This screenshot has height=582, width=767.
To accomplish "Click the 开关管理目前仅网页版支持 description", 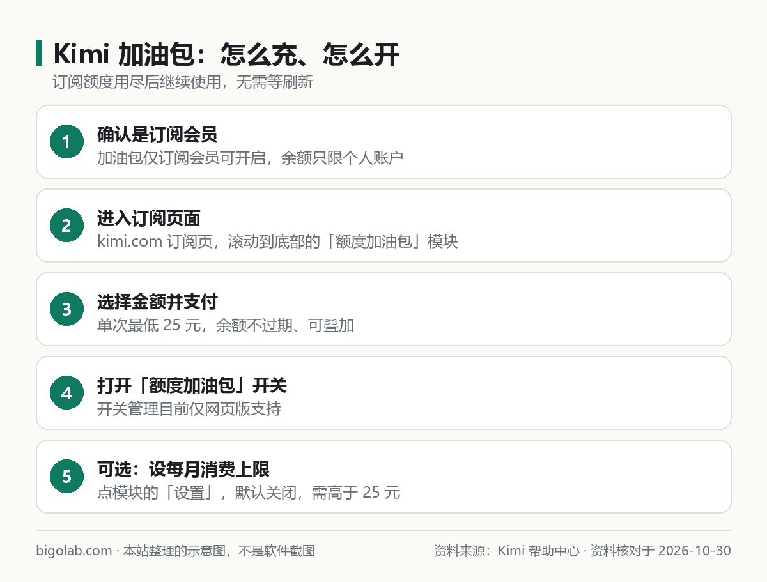I will (x=189, y=410).
